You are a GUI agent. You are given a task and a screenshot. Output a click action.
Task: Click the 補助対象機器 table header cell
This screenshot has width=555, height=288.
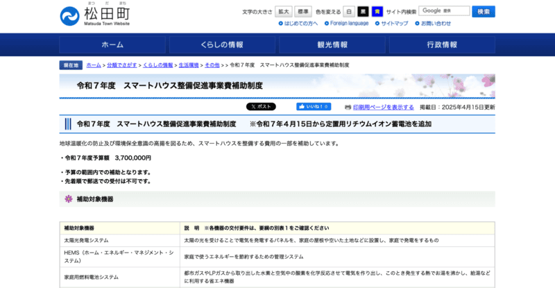[x=120, y=228]
